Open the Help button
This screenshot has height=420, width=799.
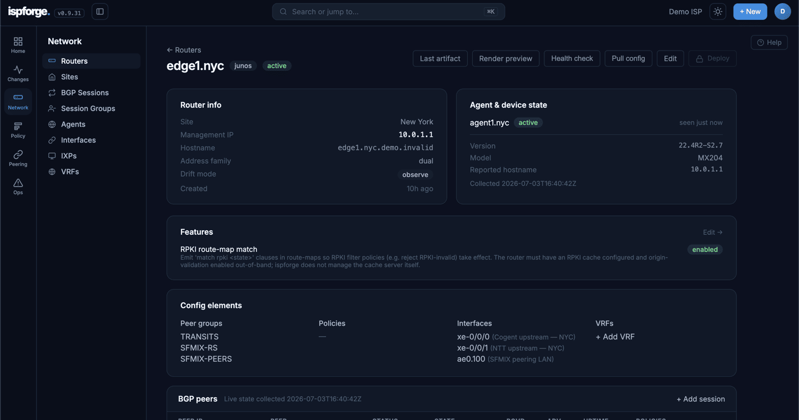coord(769,42)
